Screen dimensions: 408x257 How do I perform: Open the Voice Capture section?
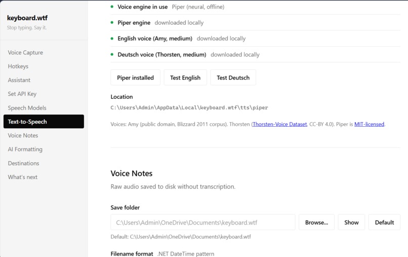click(x=25, y=52)
